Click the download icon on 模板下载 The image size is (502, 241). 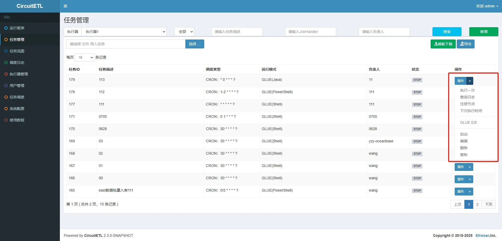436,44
